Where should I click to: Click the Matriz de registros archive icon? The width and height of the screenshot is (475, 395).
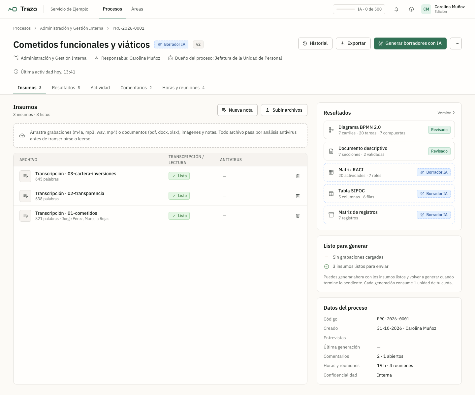tap(331, 215)
